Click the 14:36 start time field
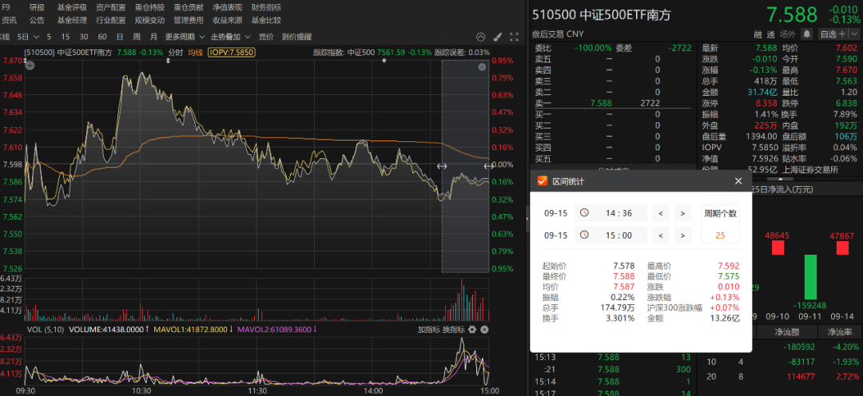Screen dimensions: 863x396 tap(610, 213)
